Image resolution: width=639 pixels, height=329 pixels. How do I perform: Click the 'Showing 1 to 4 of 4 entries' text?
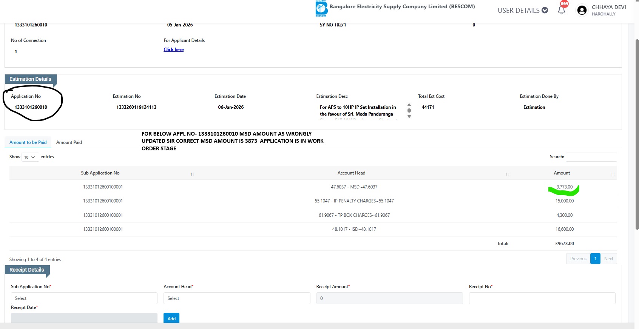point(35,259)
